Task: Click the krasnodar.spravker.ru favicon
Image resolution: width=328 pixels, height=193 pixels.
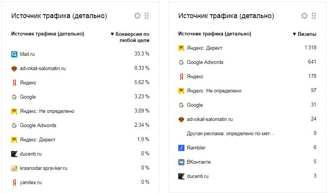Action: pos(14,168)
